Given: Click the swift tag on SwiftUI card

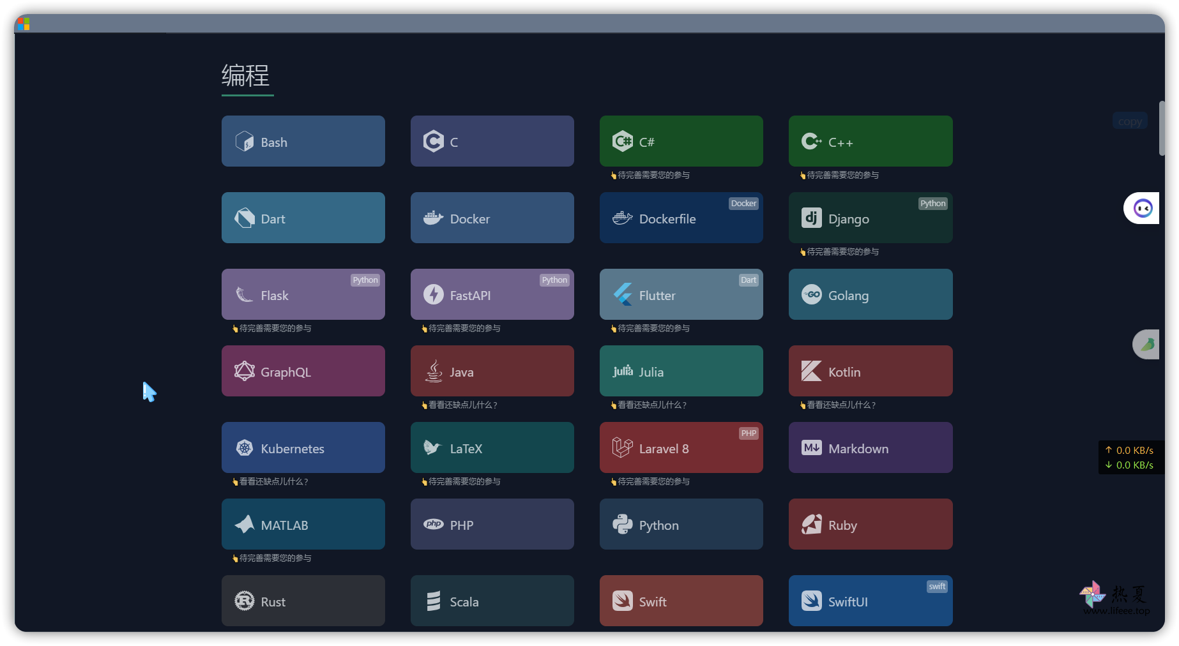Looking at the screenshot, I should (937, 587).
